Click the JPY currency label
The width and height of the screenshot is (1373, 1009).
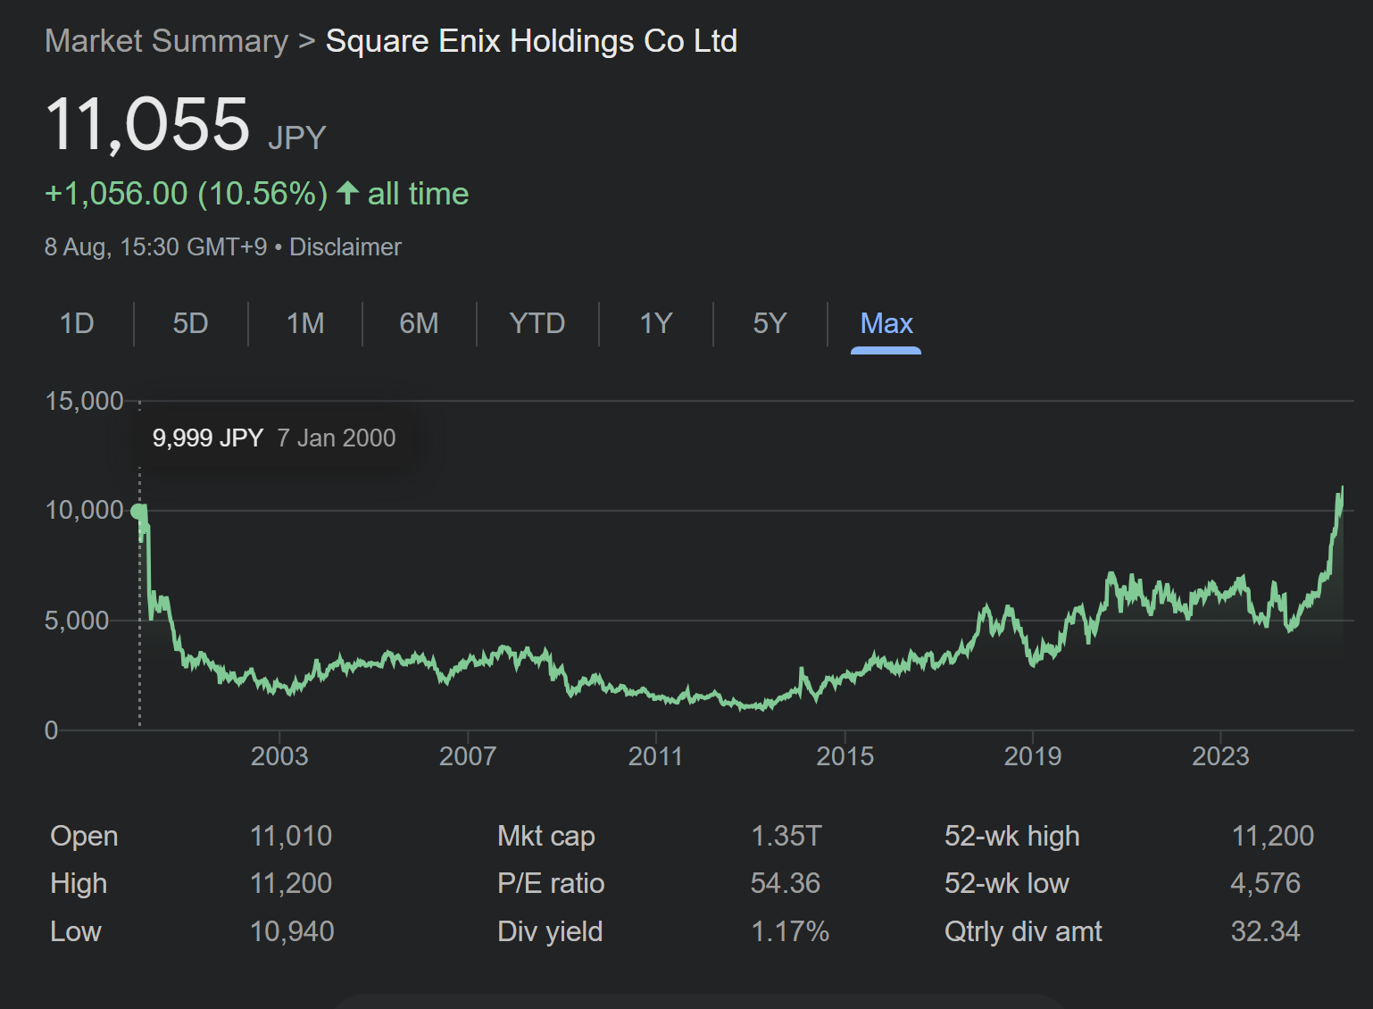point(297,138)
